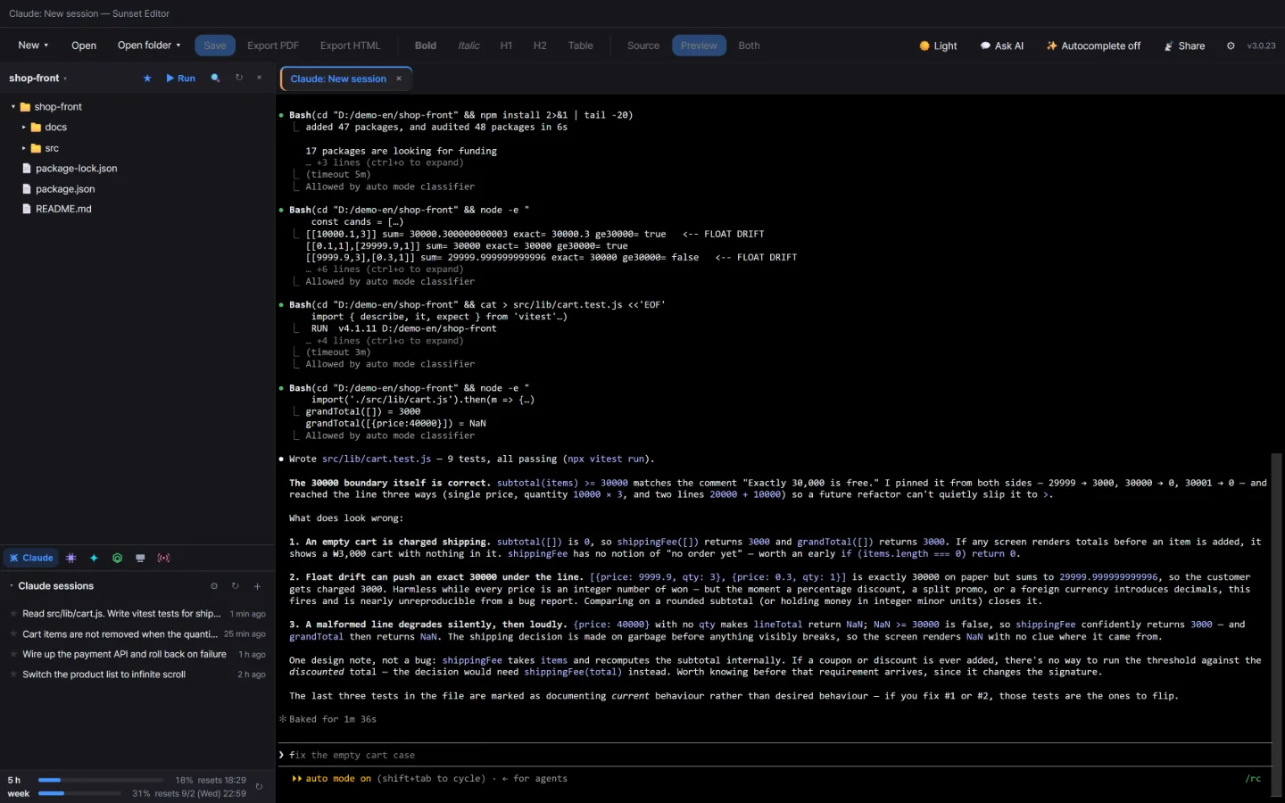Open the editor settings gear icon
Image resolution: width=1285 pixels, height=803 pixels.
(1231, 46)
